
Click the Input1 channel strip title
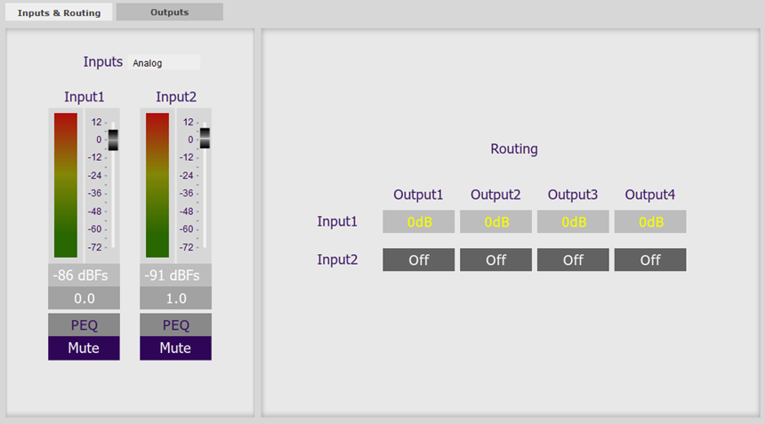pyautogui.click(x=85, y=97)
